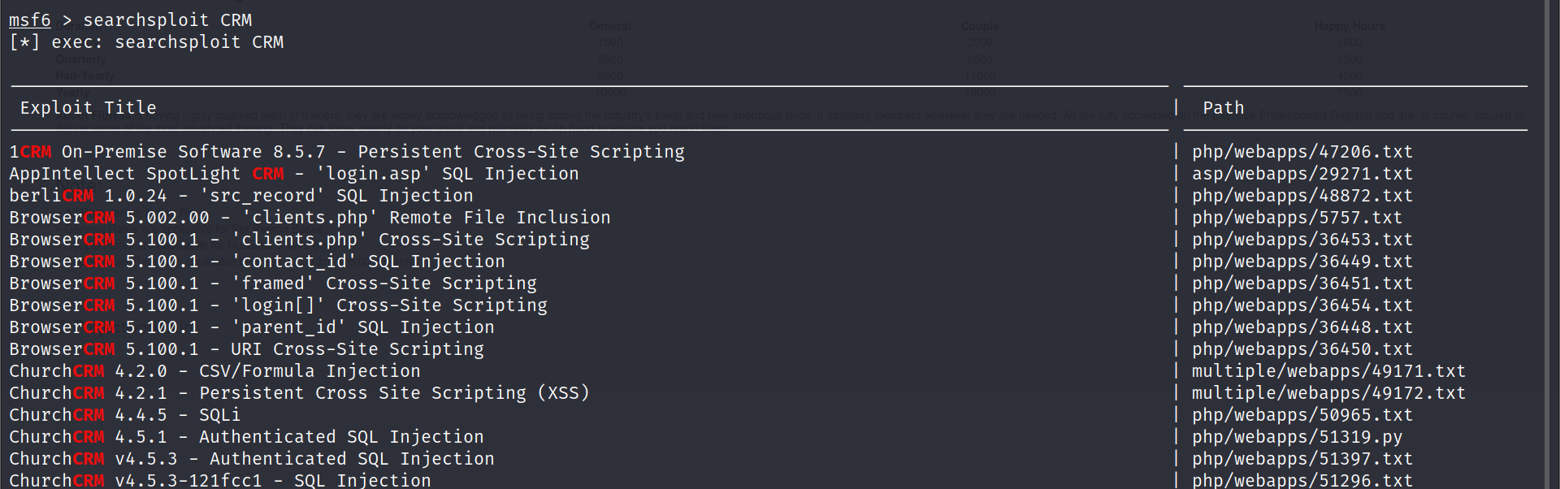Click path multiple/webapps/49172.txt
The image size is (1560, 489).
pos(1328,393)
